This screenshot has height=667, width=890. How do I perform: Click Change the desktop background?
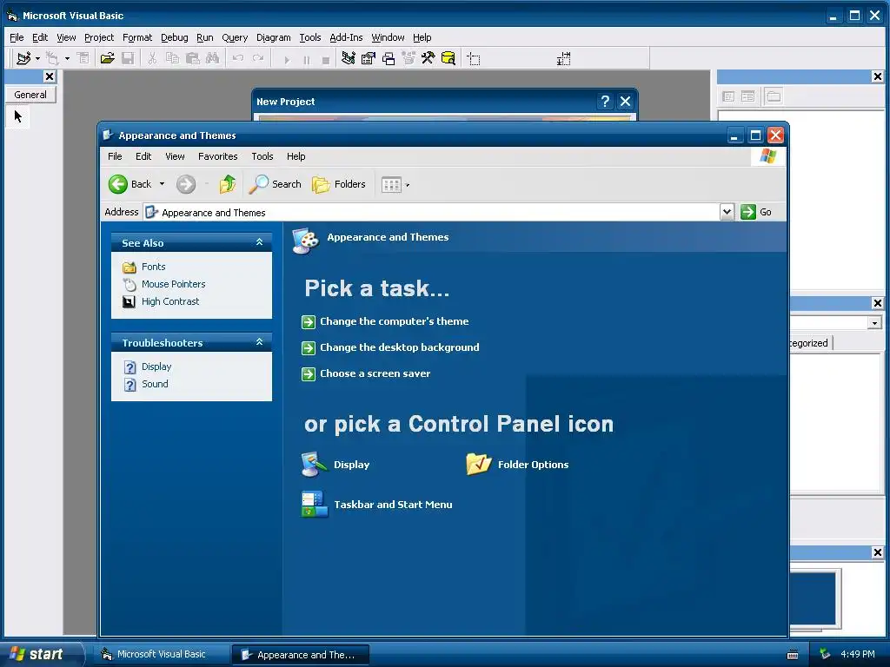coord(400,347)
